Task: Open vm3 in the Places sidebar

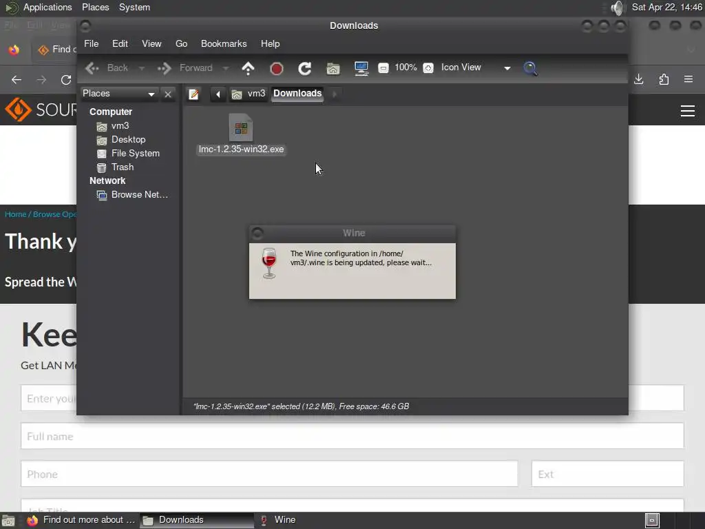Action: point(113,126)
